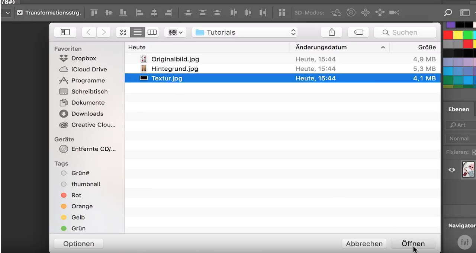Image resolution: width=476 pixels, height=253 pixels.
Task: Select the 3D pan mode icon
Action: tap(365, 13)
